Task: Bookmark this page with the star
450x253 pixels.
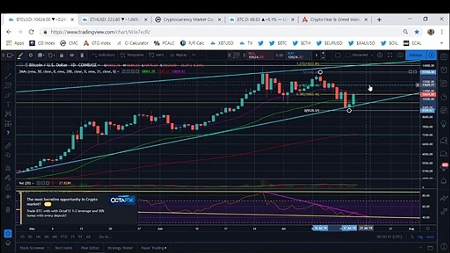Action: [x=417, y=32]
